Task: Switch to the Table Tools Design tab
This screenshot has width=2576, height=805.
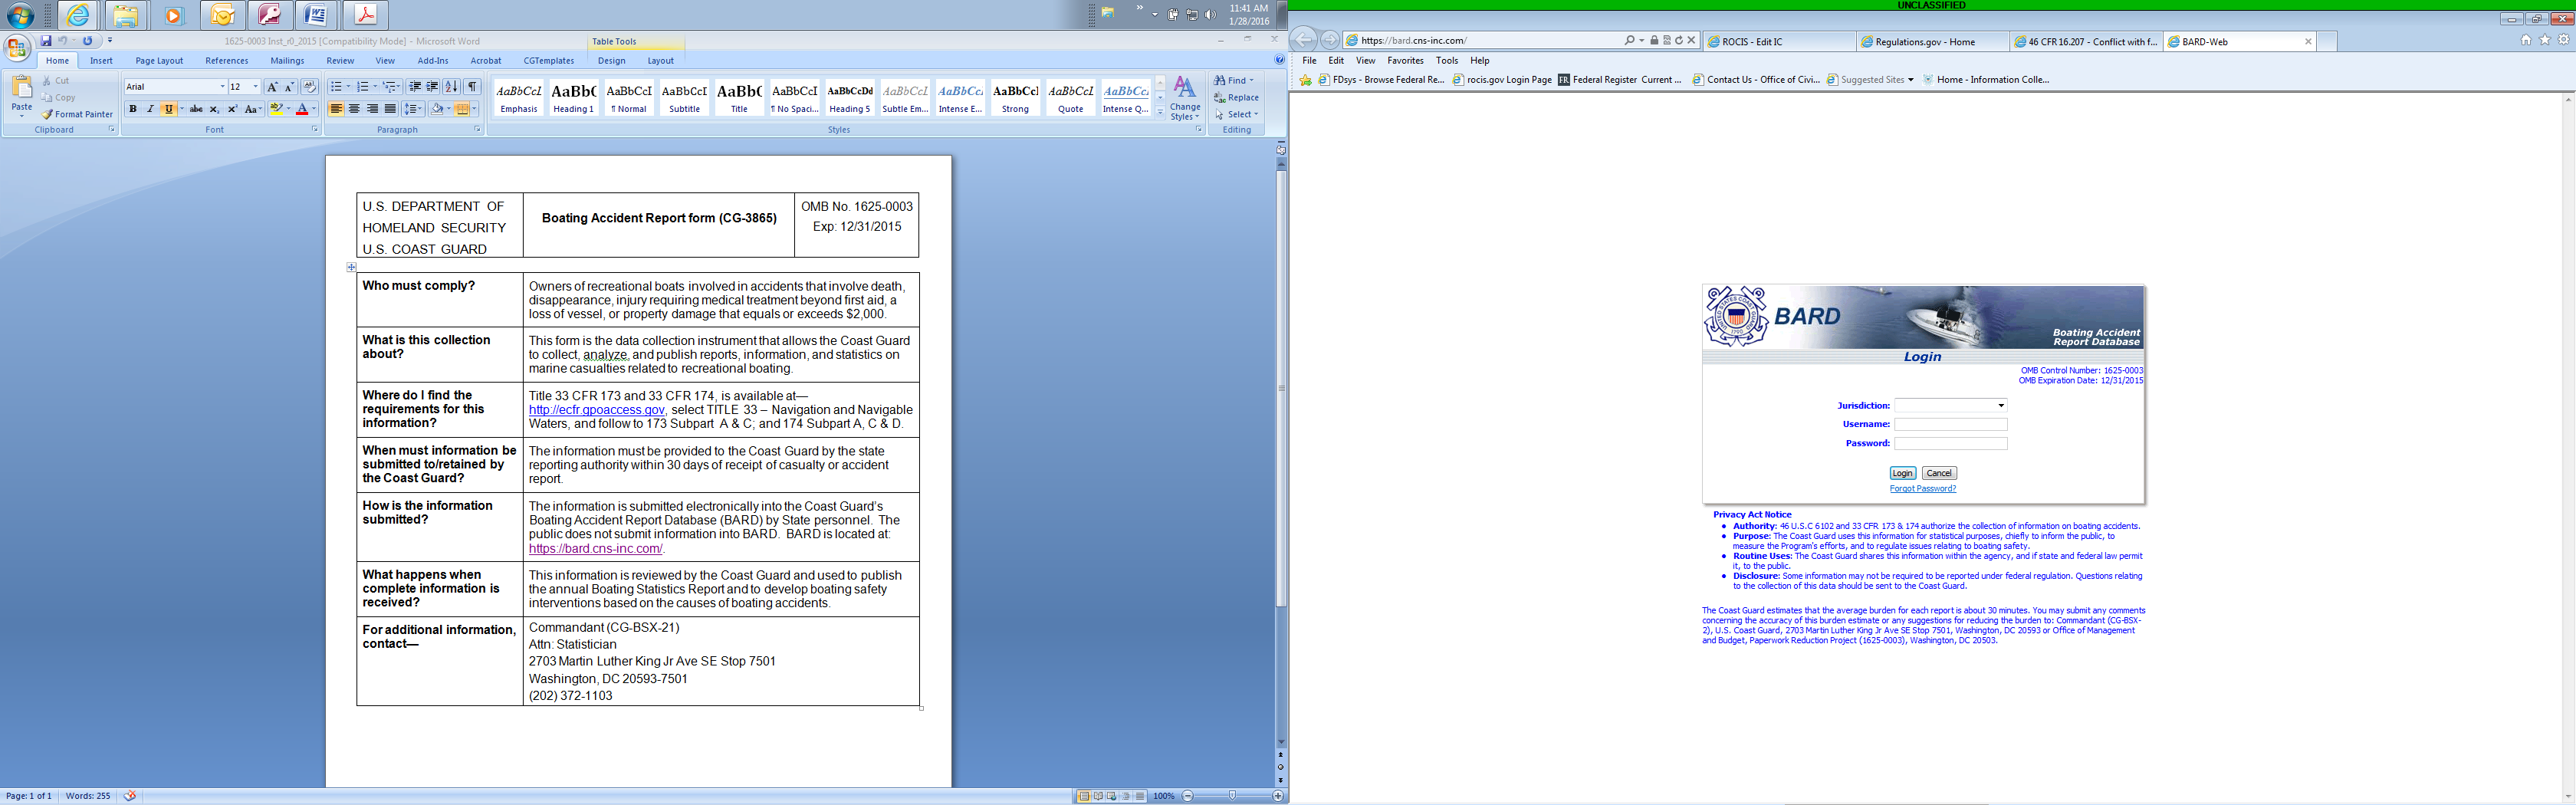Action: coord(611,61)
